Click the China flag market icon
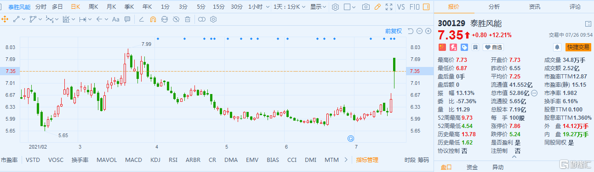This screenshot has height=172, width=594. point(442,47)
